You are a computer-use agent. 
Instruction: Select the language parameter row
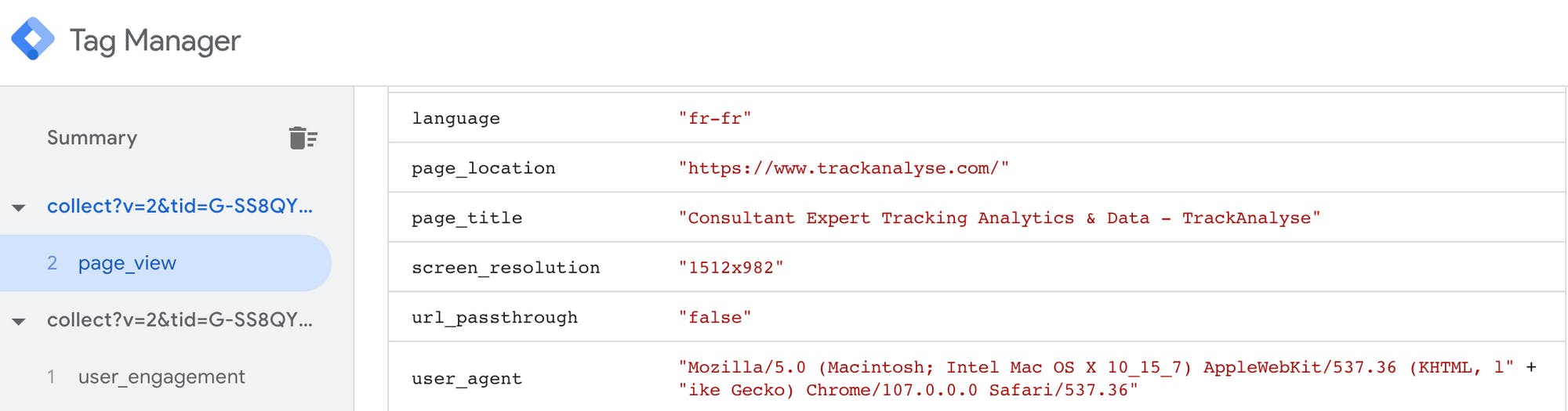pos(977,117)
